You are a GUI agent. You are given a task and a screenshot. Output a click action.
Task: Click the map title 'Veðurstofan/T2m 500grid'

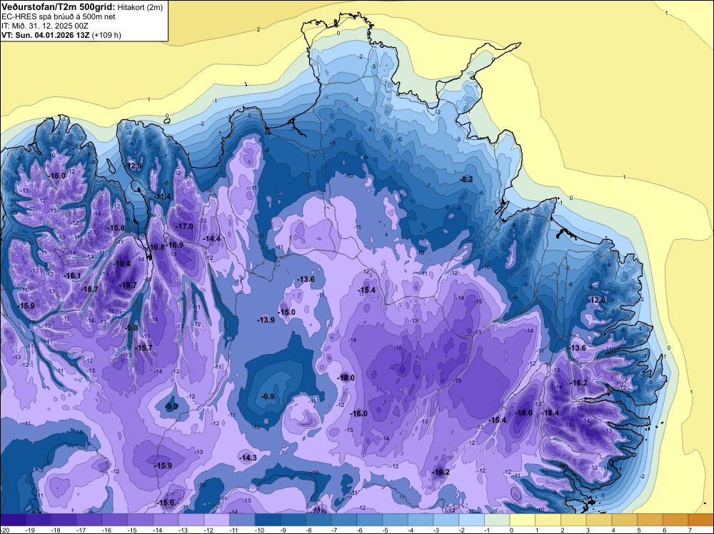(x=58, y=6)
